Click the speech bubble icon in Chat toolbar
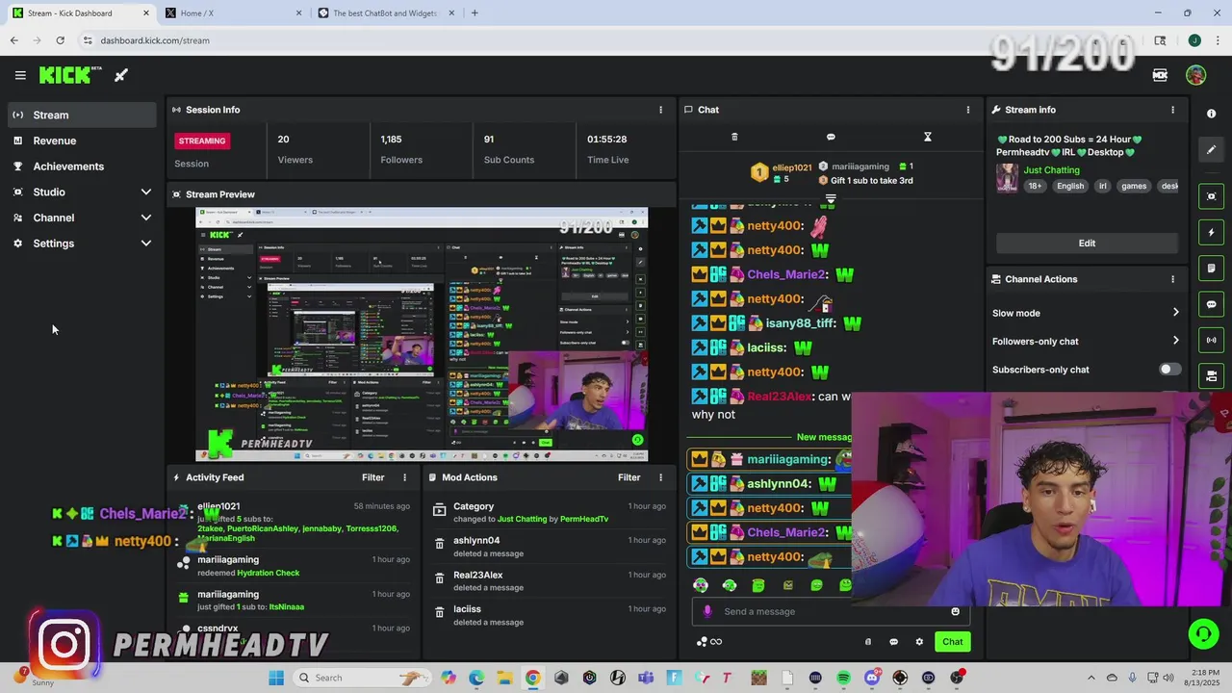 pyautogui.click(x=831, y=137)
